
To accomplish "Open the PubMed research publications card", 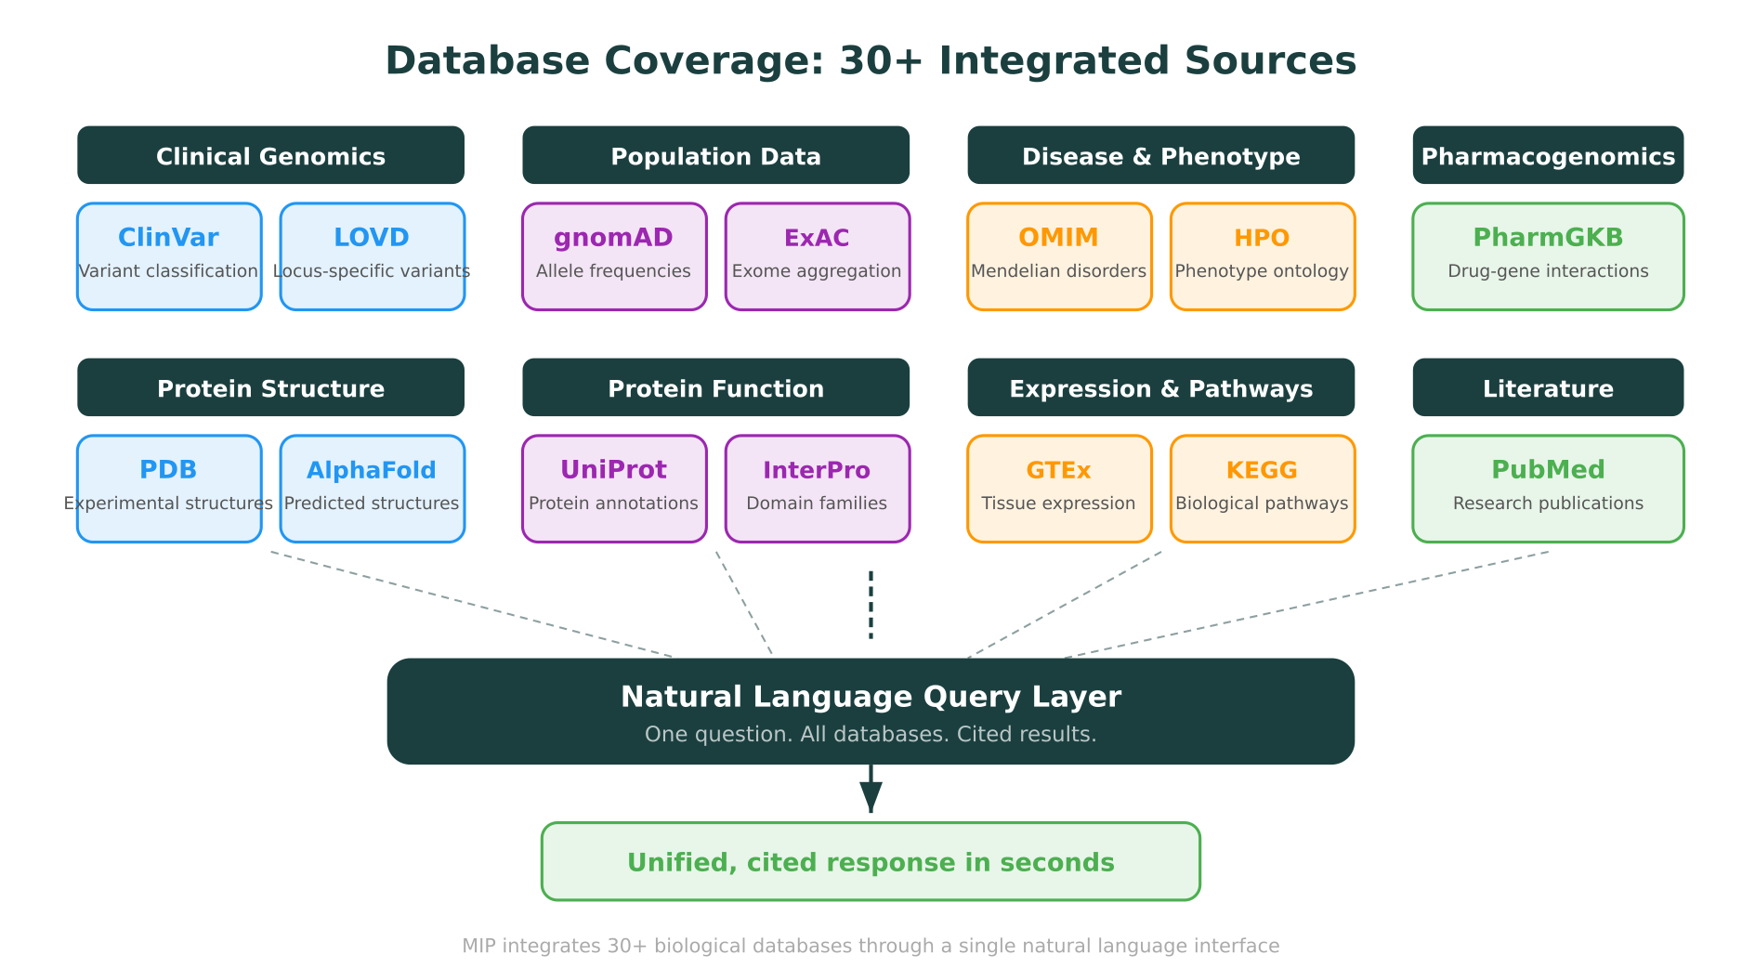I will 1548,489.
